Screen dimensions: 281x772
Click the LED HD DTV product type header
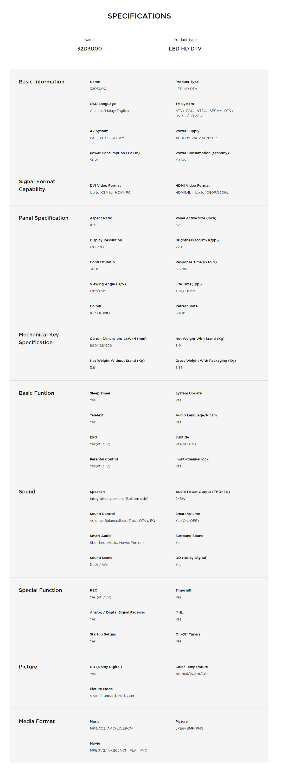click(x=185, y=48)
